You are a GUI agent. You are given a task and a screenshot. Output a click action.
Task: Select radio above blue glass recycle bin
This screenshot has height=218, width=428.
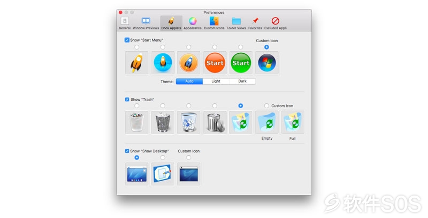pyautogui.click(x=189, y=106)
